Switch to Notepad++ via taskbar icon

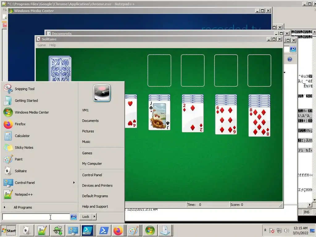point(42,230)
